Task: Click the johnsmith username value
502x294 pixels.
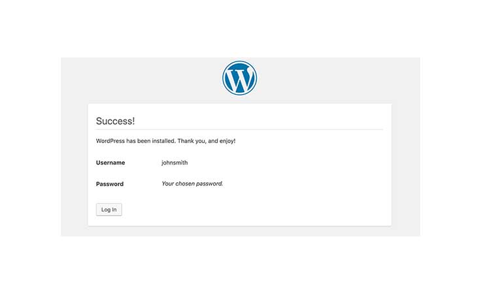Action: pos(175,163)
